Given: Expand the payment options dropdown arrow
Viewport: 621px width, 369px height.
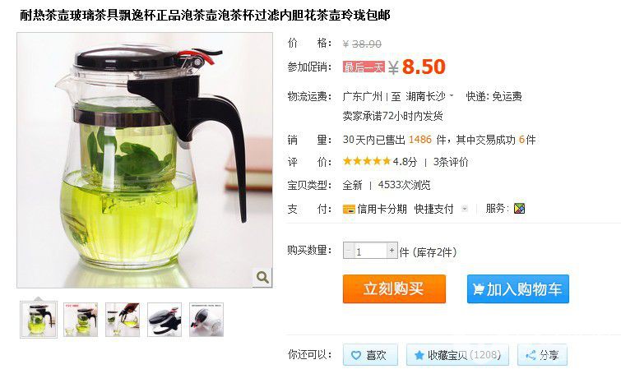Looking at the screenshot, I should click(465, 209).
